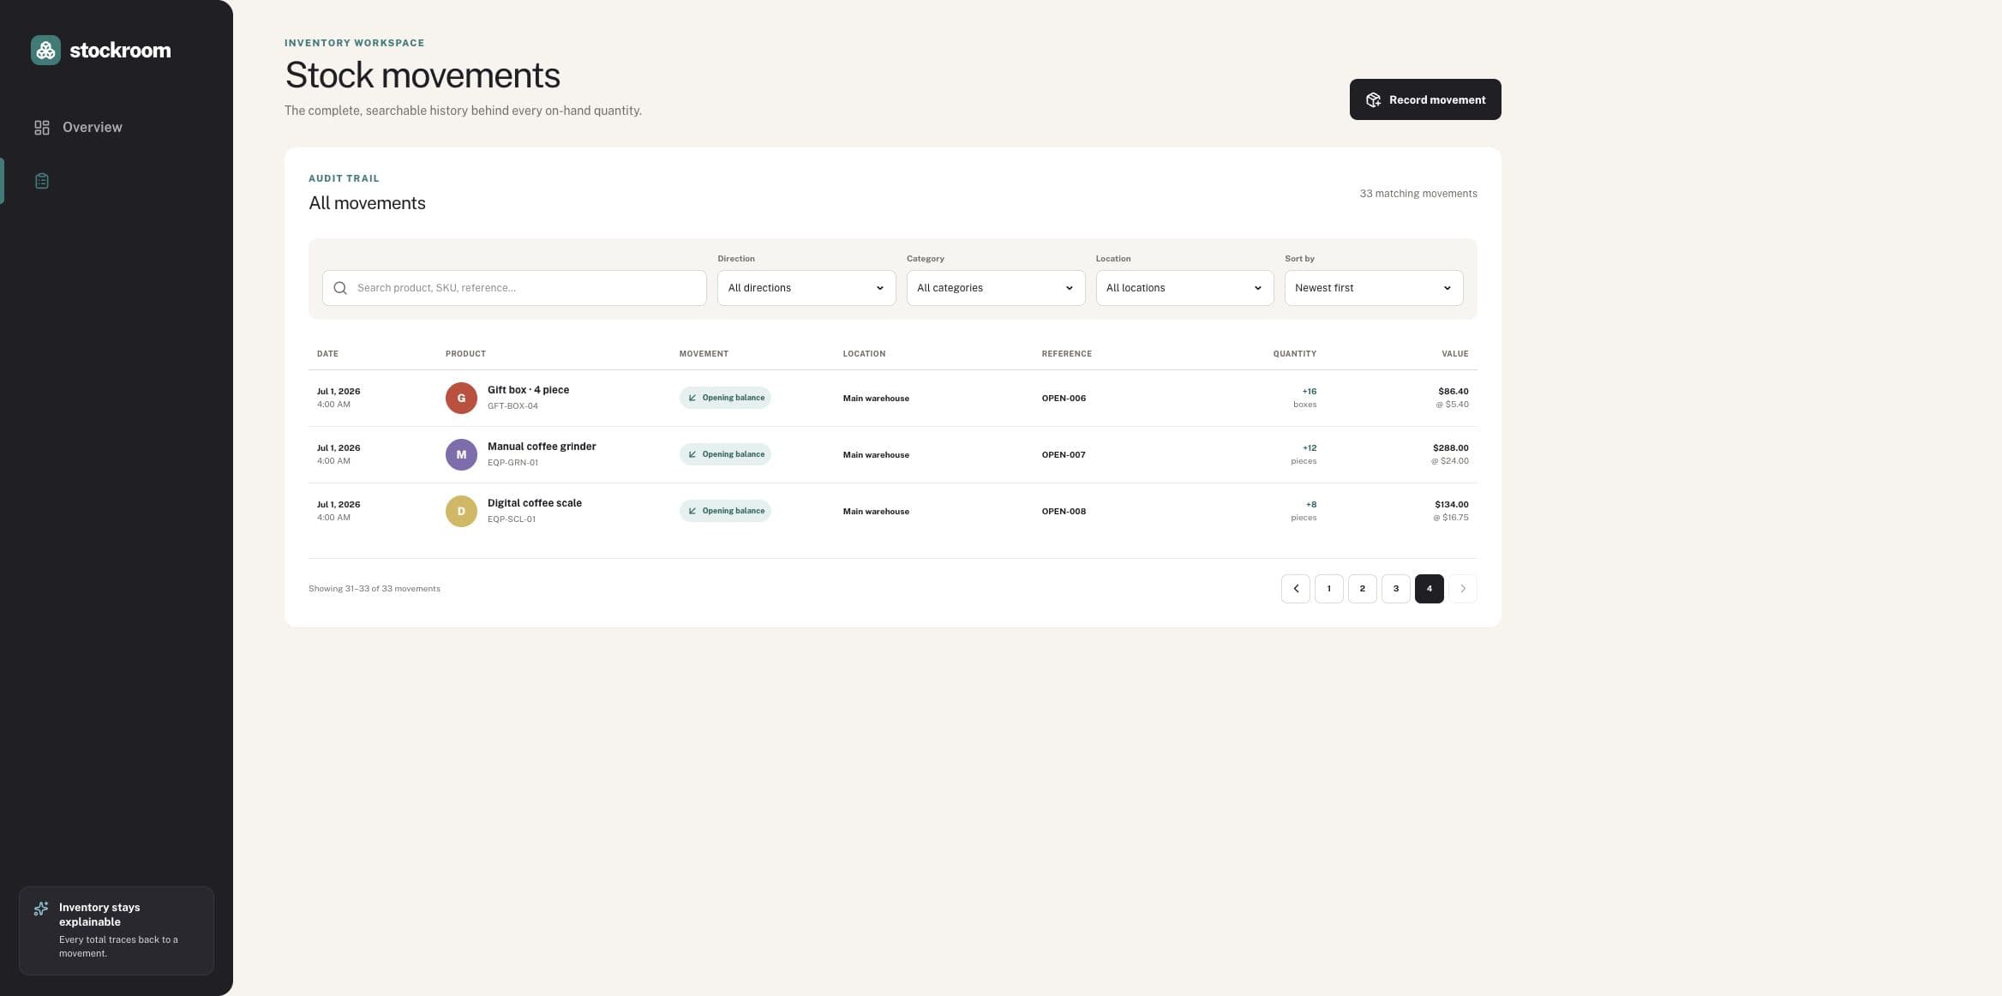Click the Product column header

point(465,354)
